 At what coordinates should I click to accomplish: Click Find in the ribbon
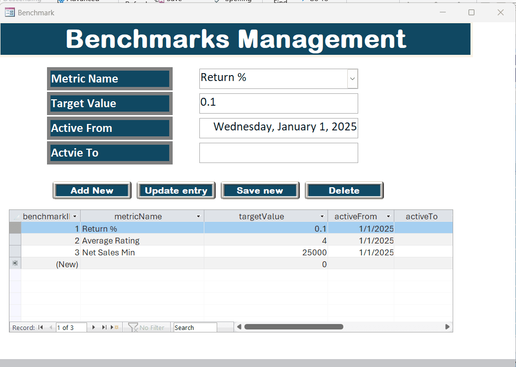[280, 1]
